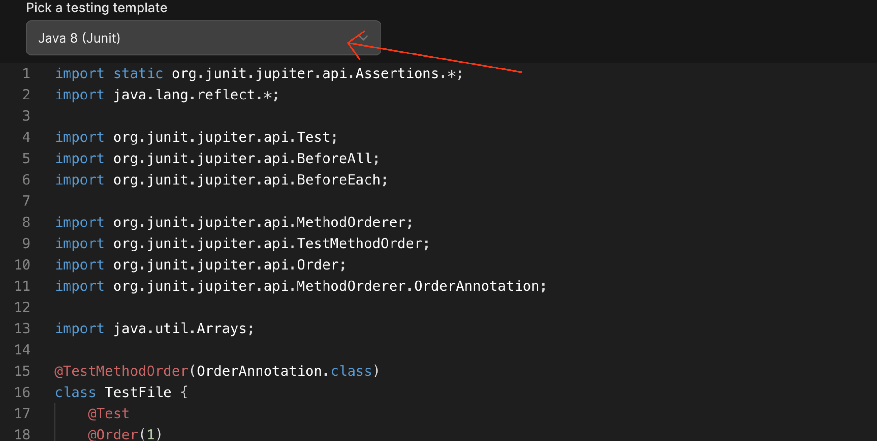
Task: Click the BeforeAll import on line 5
Action: click(x=246, y=159)
